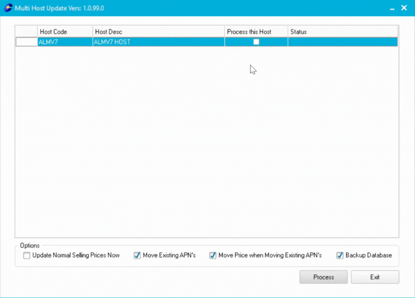
Task: Click the Process this Host column header
Action: click(x=256, y=32)
